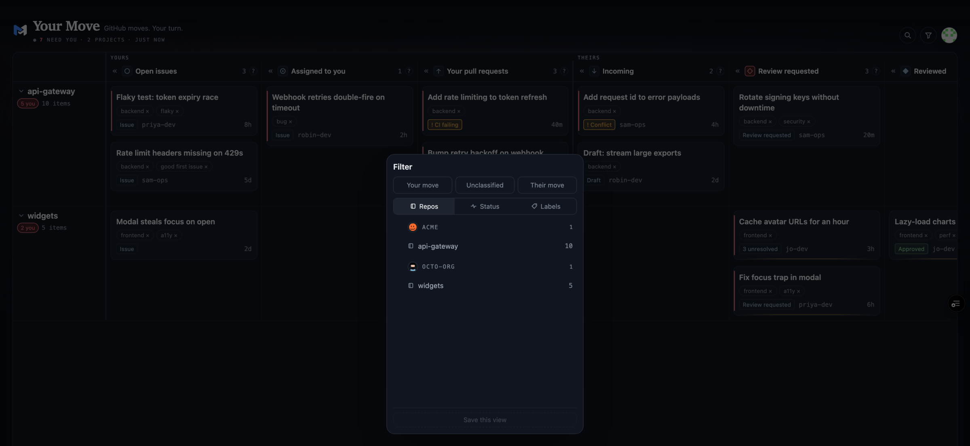Open search with the magnifier icon
This screenshot has width=970, height=446.
907,36
